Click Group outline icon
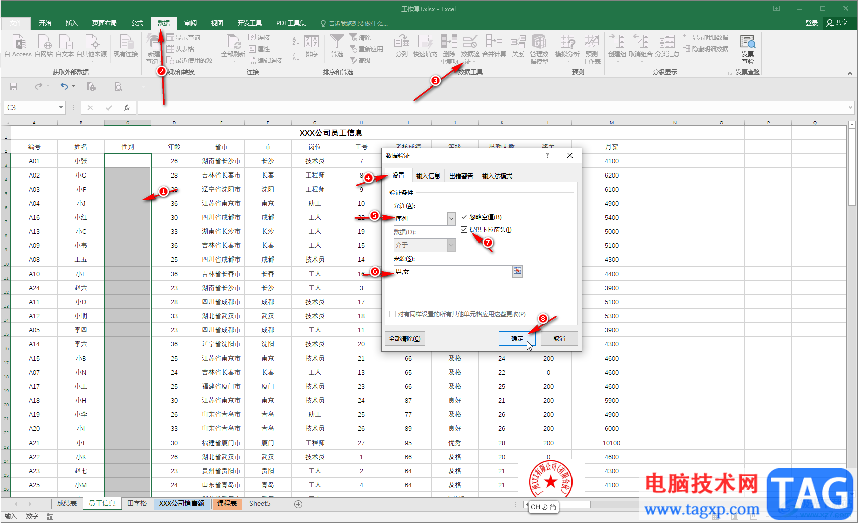Viewport: 858px width, 523px height. [617, 42]
